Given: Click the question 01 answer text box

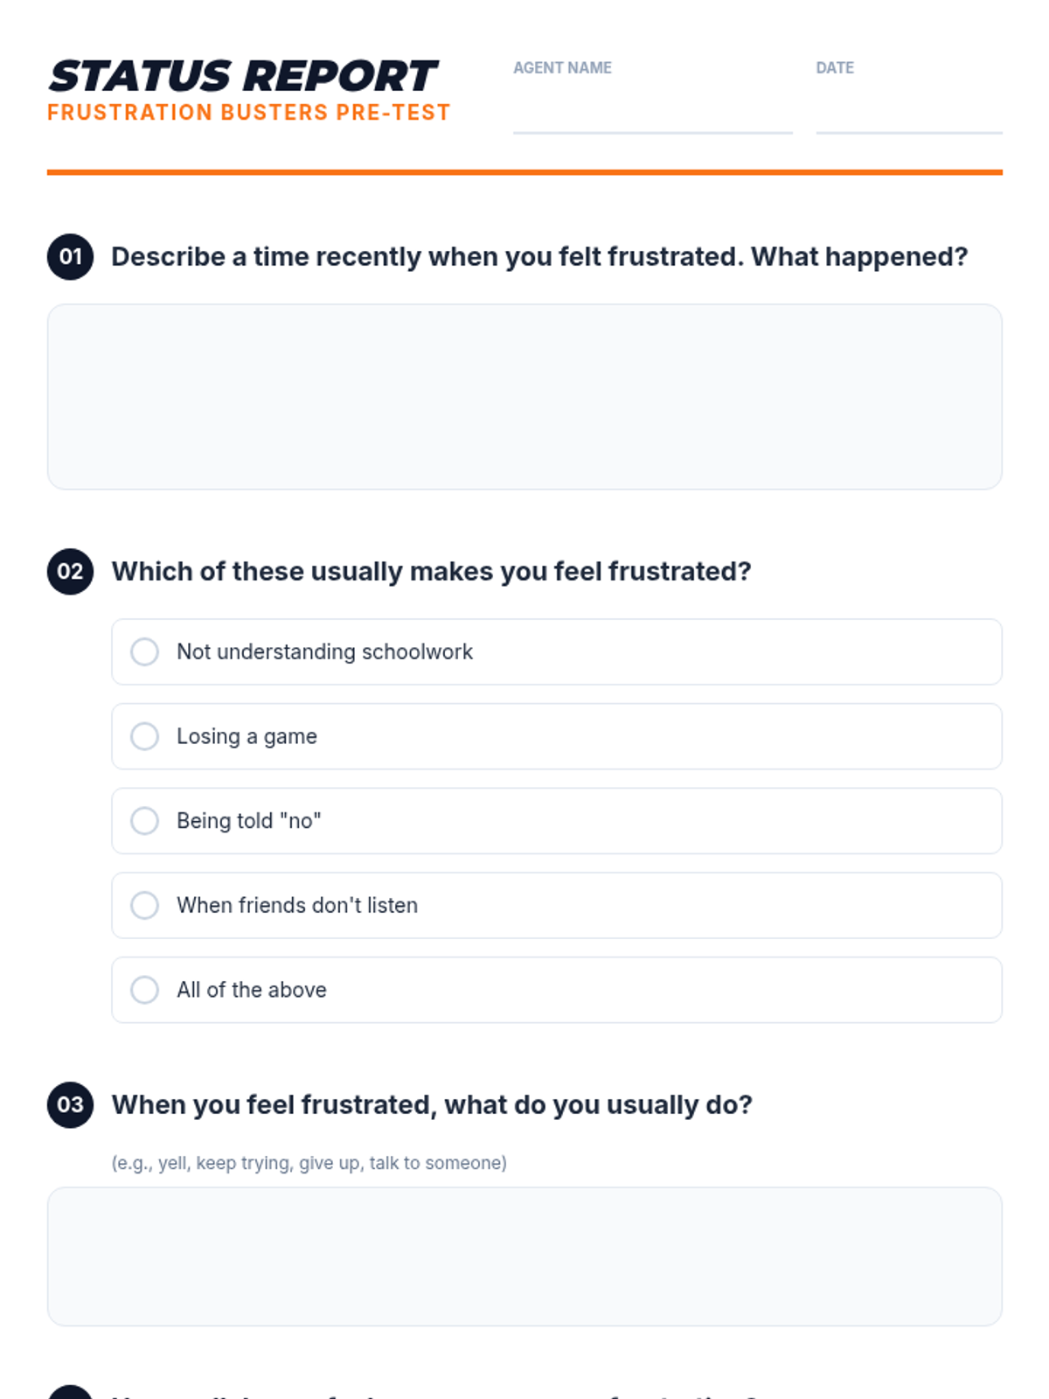Looking at the screenshot, I should [x=524, y=397].
